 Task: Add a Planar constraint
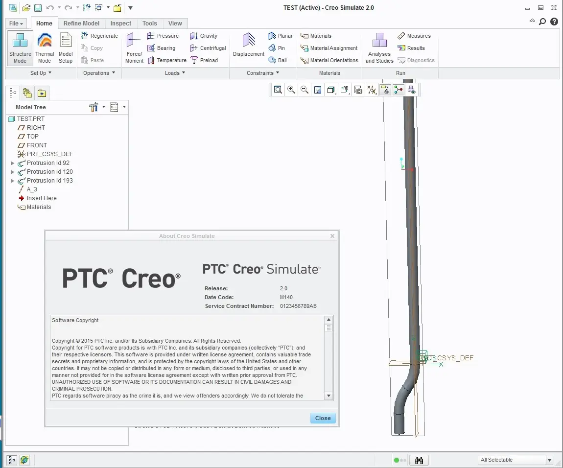click(x=281, y=36)
